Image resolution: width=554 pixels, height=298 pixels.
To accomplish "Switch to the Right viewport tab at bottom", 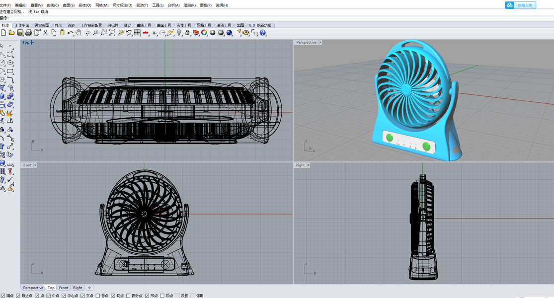I will point(78,288).
